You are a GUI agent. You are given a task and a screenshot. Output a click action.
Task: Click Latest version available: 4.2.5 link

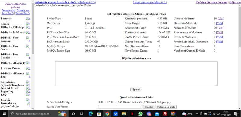click(150, 2)
